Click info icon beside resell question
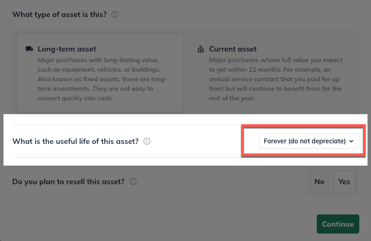The height and width of the screenshot is (241, 371). (x=133, y=182)
